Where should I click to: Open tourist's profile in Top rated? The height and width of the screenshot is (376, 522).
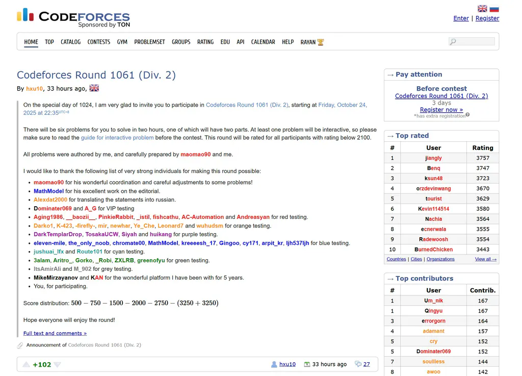(x=433, y=198)
